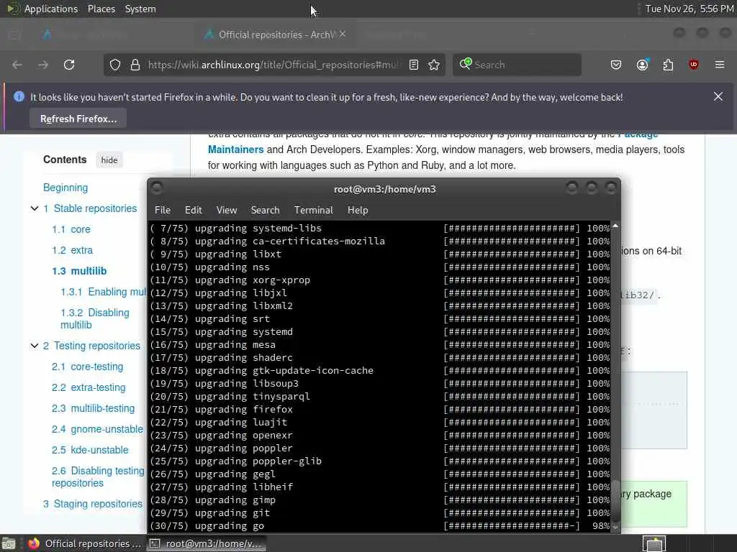Viewport: 737px width, 552px height.
Task: Go to 2.4 gnome-unstable section
Action: click(x=97, y=429)
